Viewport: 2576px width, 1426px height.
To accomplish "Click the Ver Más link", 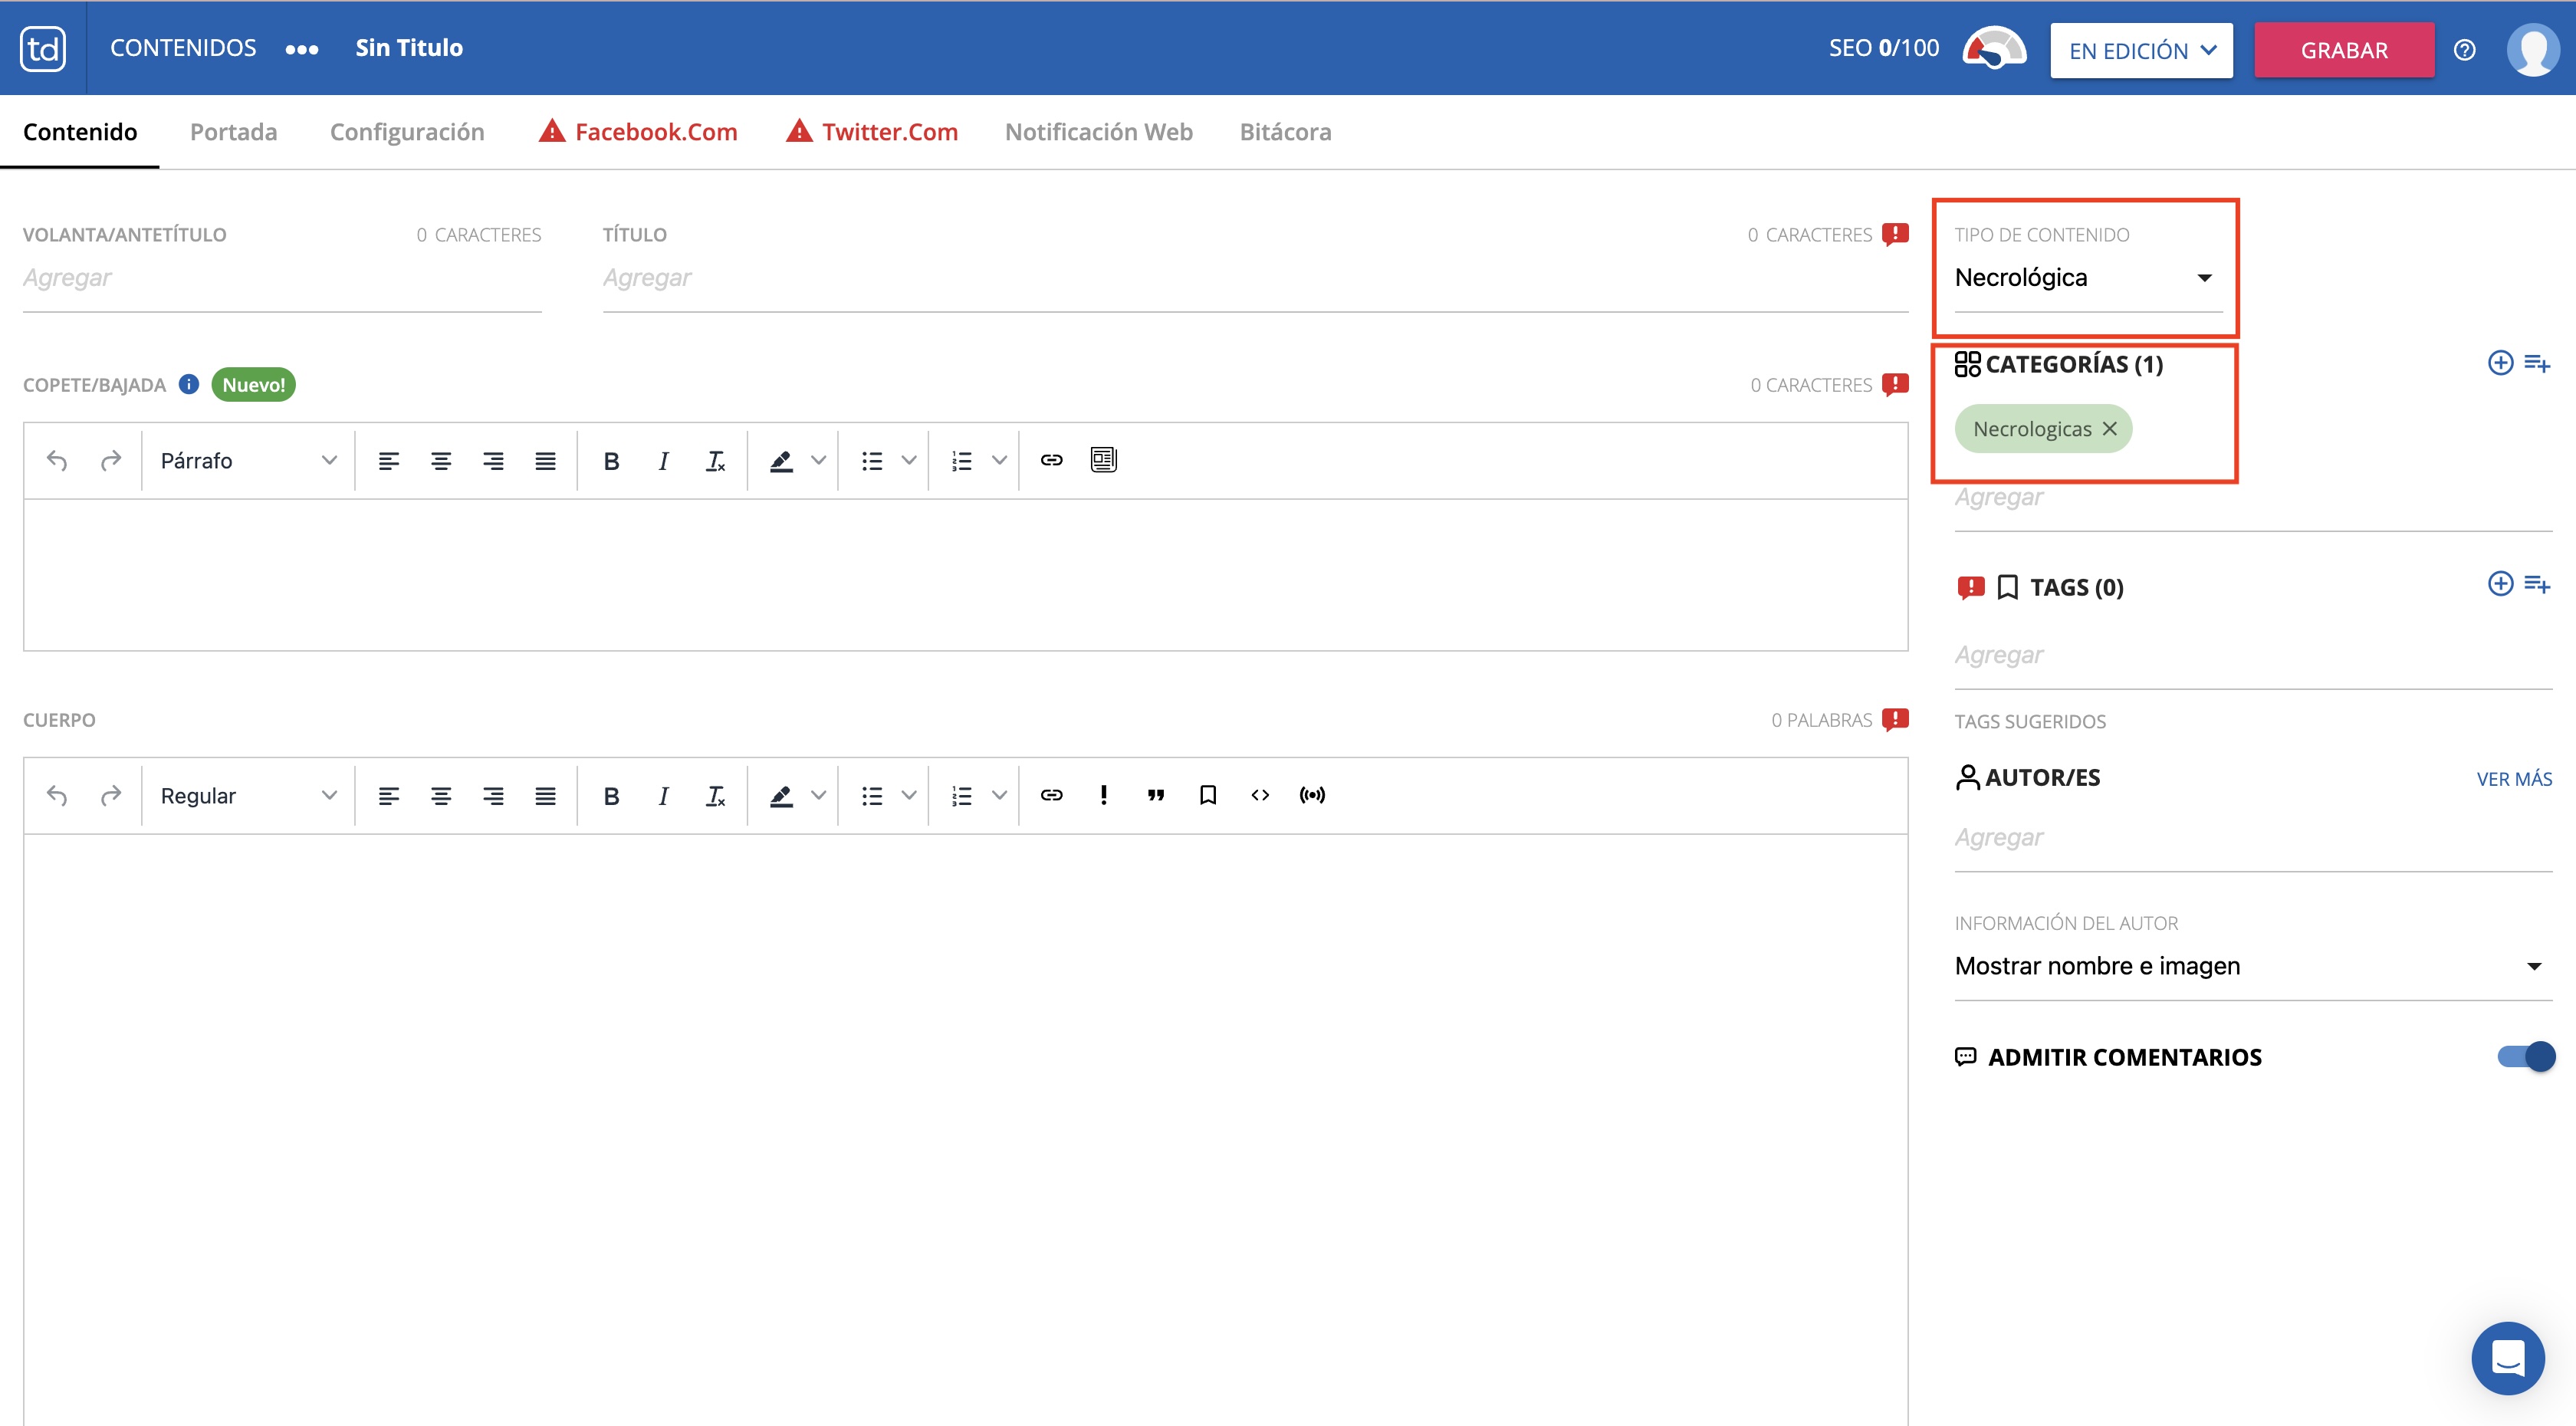I will [x=2514, y=779].
